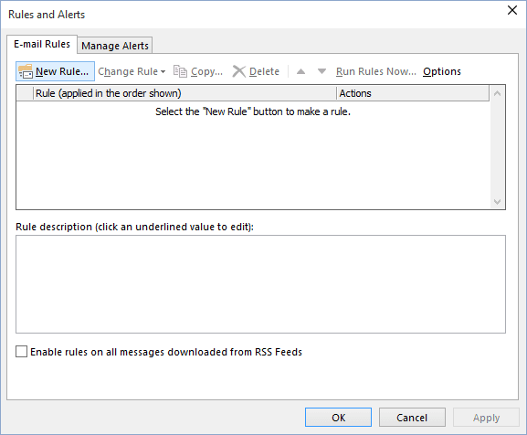Enable rules on RSS Feeds checkbox

tap(22, 352)
